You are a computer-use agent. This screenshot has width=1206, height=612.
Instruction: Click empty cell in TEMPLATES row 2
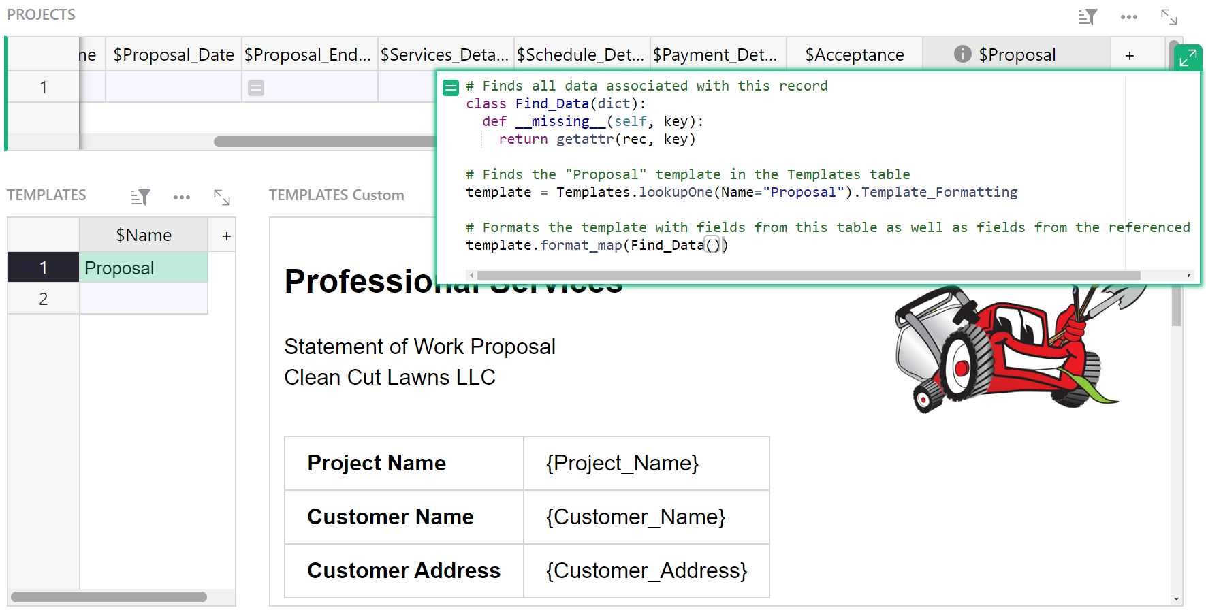tap(143, 299)
